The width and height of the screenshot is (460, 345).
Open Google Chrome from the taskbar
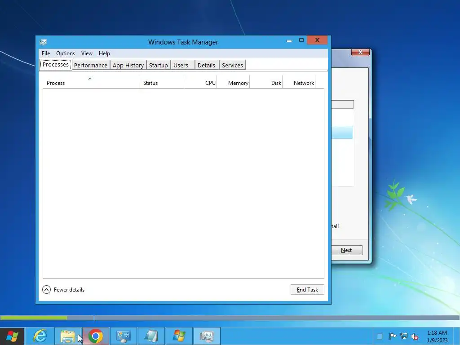(96, 336)
